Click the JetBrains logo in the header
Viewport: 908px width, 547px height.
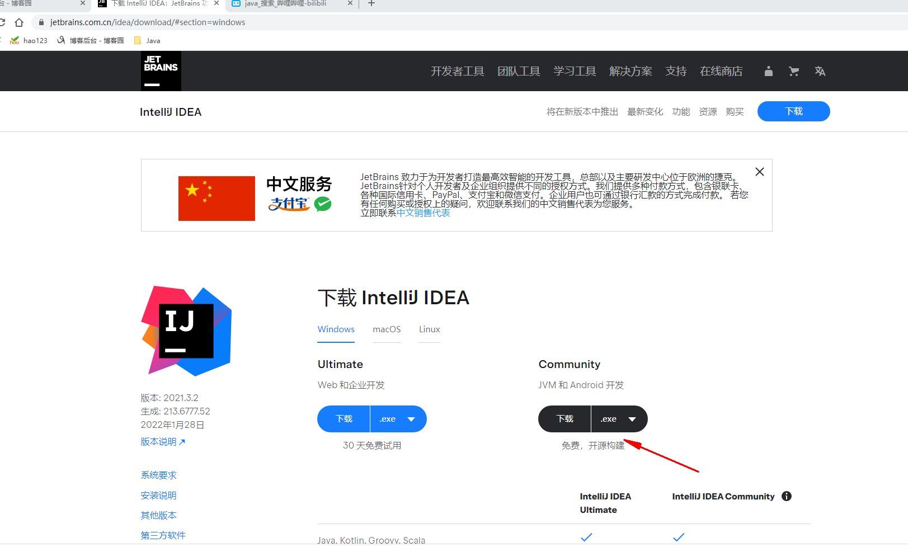161,71
